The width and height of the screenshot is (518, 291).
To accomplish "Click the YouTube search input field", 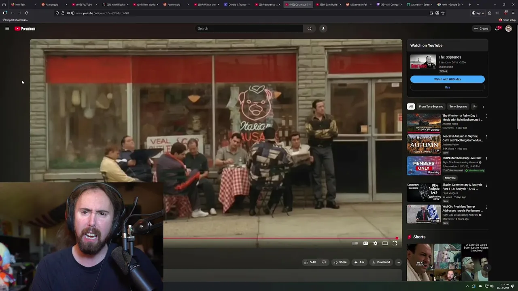I will [249, 29].
